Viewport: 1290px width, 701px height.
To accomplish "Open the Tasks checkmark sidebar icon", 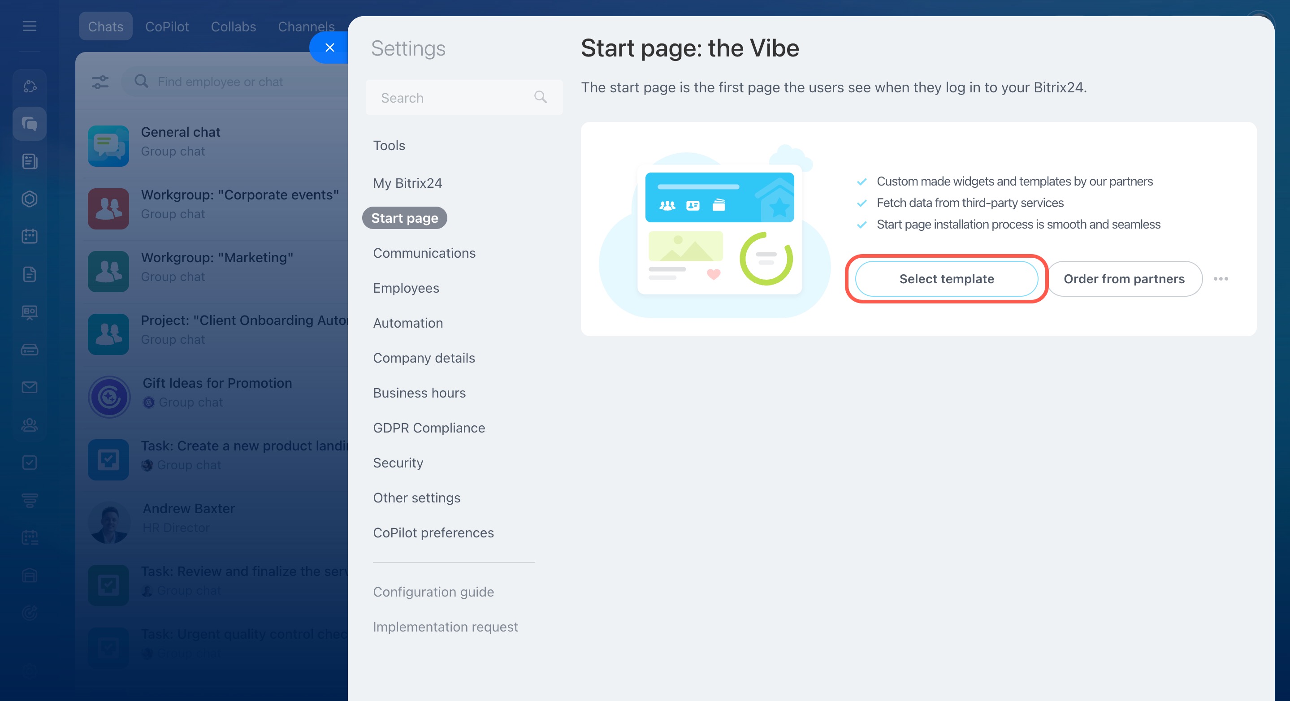I will [30, 462].
